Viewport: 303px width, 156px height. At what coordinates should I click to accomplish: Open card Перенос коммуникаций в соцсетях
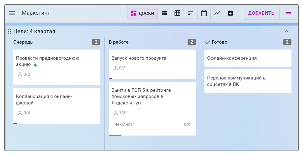(248, 81)
